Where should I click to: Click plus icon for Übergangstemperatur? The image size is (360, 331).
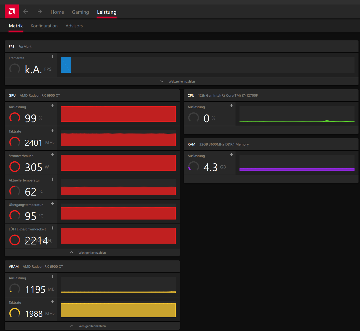point(53,204)
